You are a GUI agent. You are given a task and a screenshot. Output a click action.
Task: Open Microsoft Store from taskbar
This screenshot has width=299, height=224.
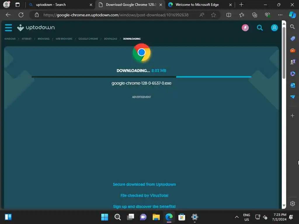(x=182, y=217)
